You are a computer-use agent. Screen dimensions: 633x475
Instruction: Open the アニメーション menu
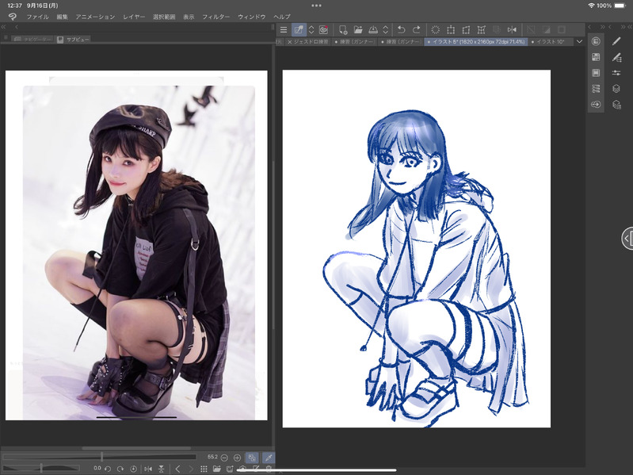(95, 17)
